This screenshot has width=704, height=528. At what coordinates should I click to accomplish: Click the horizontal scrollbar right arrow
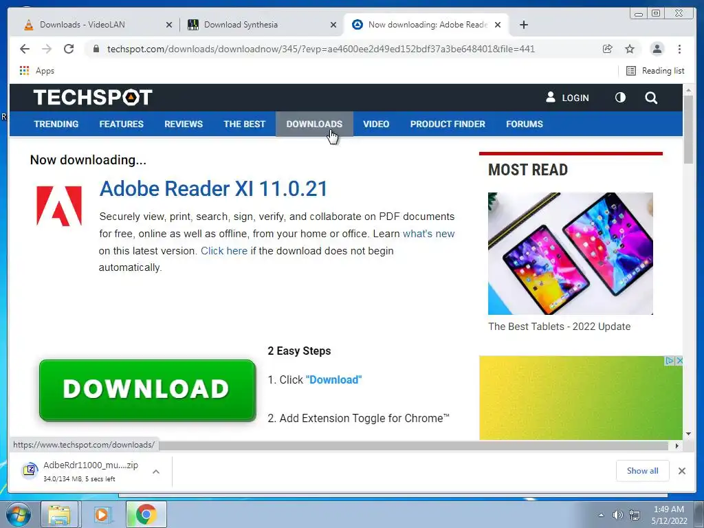click(676, 445)
